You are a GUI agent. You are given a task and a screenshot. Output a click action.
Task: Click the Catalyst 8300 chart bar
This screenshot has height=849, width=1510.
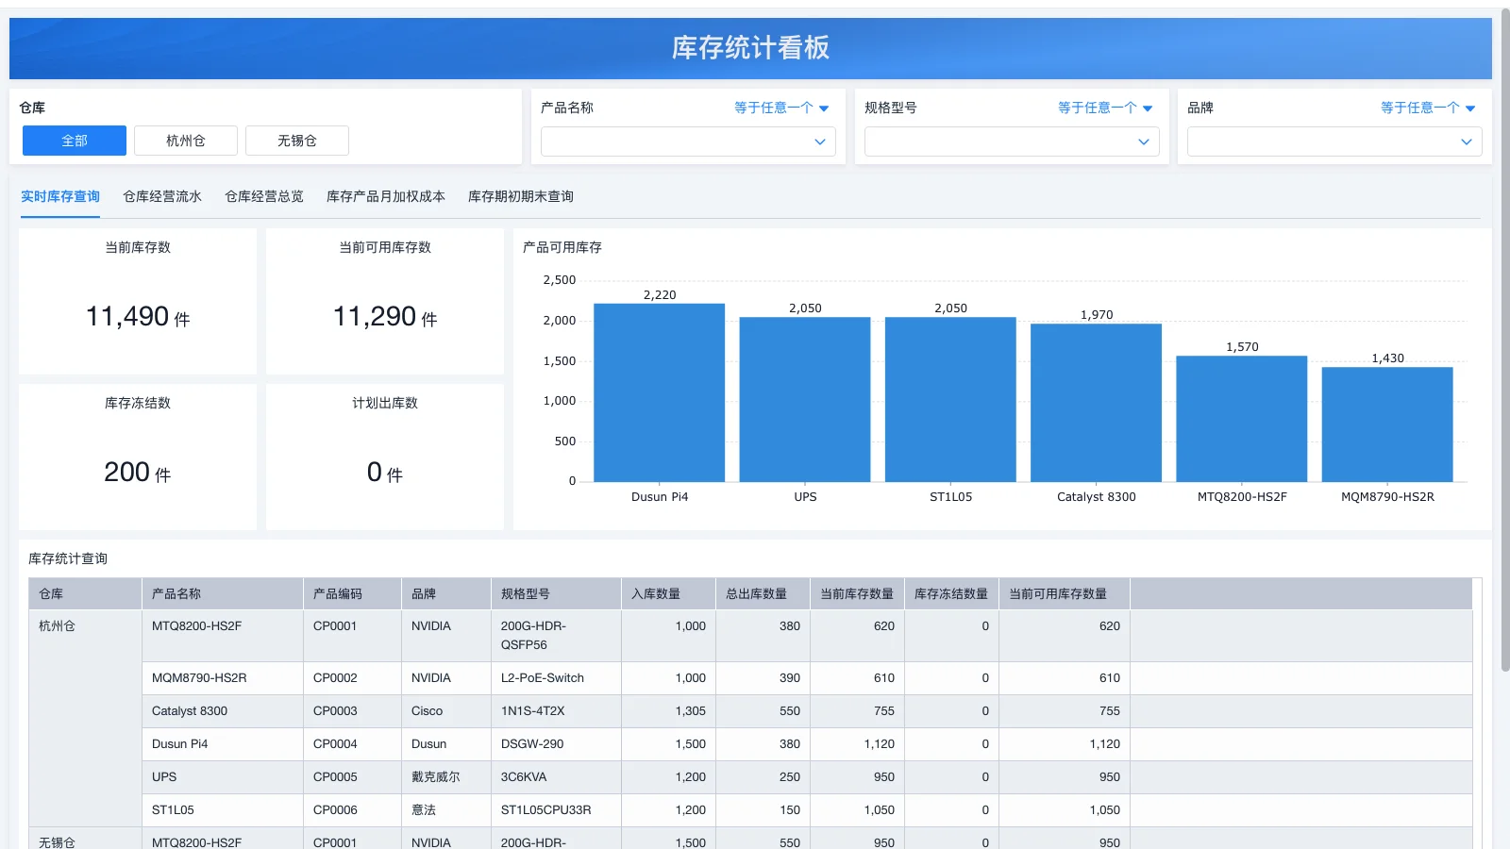(1096, 403)
